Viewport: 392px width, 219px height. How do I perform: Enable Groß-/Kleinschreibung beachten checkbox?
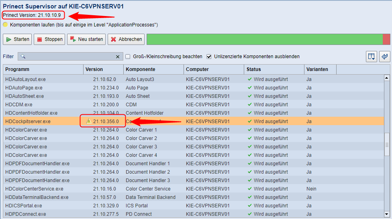pyautogui.click(x=128, y=57)
